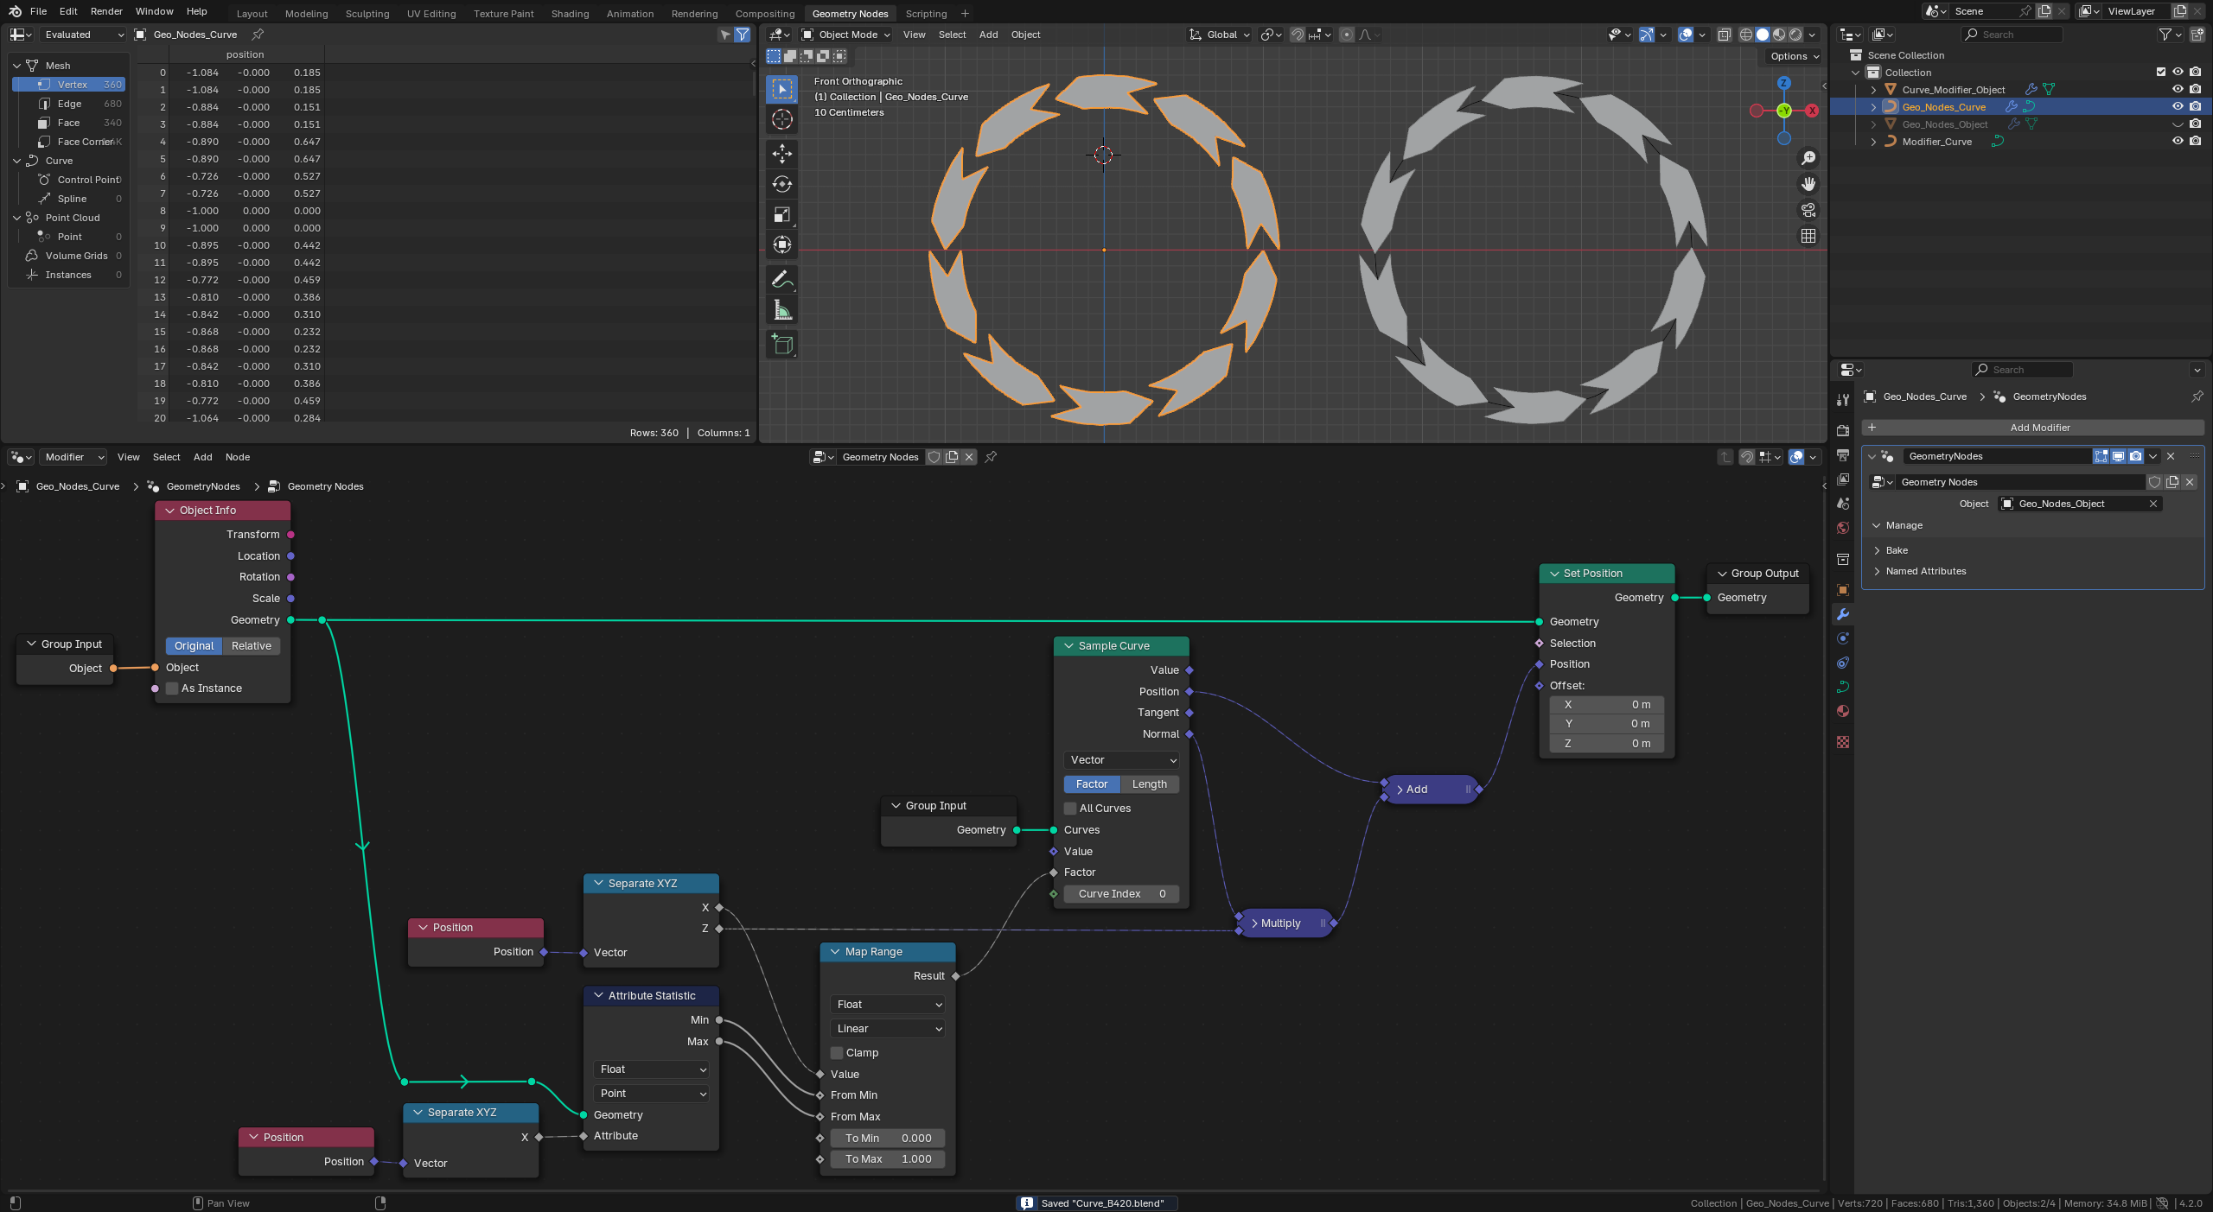Toggle visibility of Curve_Modifier_Object layer
The image size is (2213, 1212).
[x=2178, y=90]
